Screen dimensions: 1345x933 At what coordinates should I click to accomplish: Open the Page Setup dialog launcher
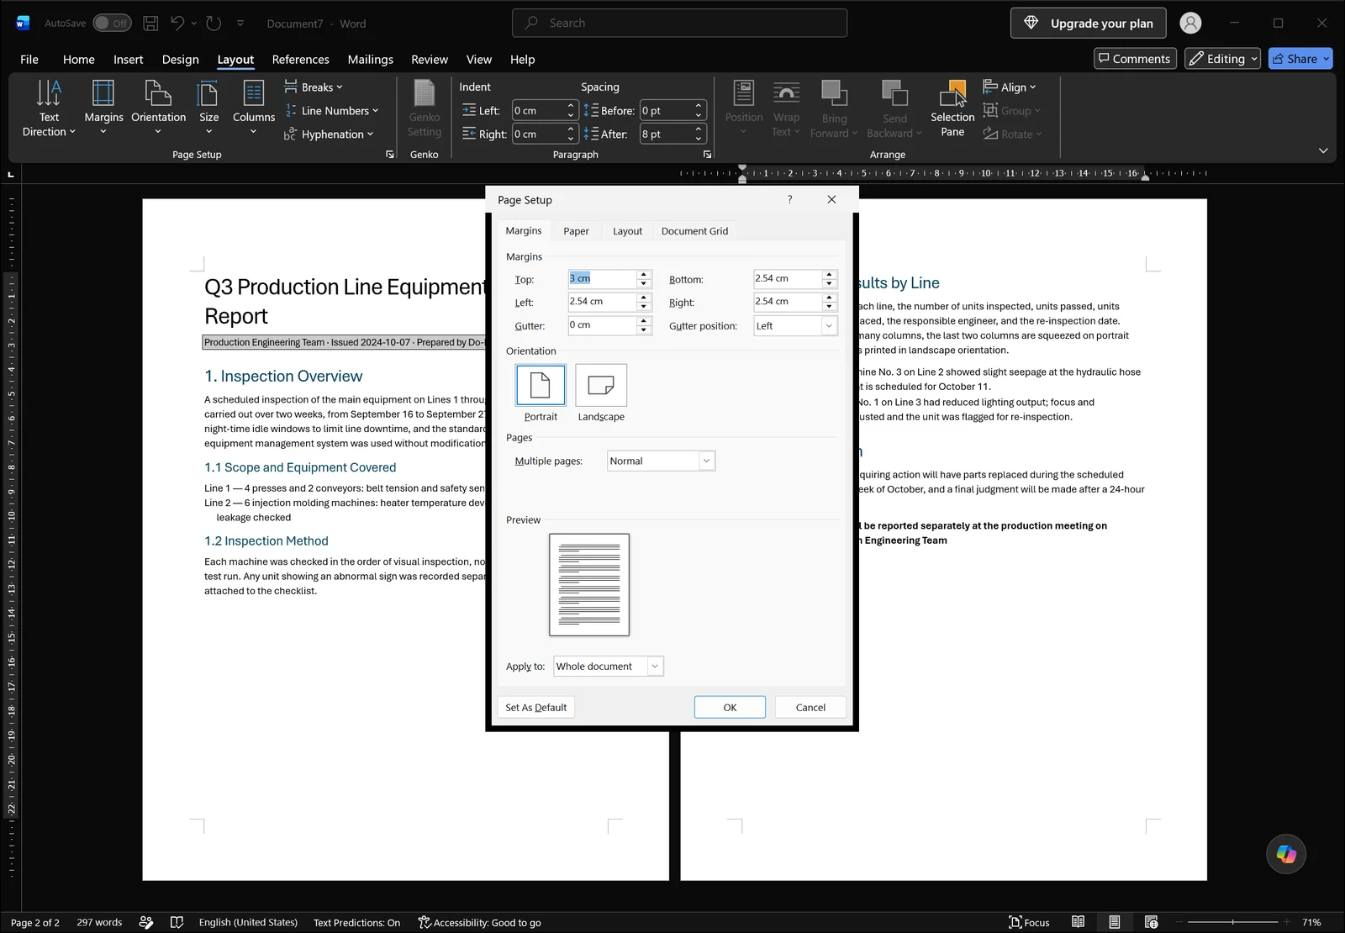[x=390, y=155]
